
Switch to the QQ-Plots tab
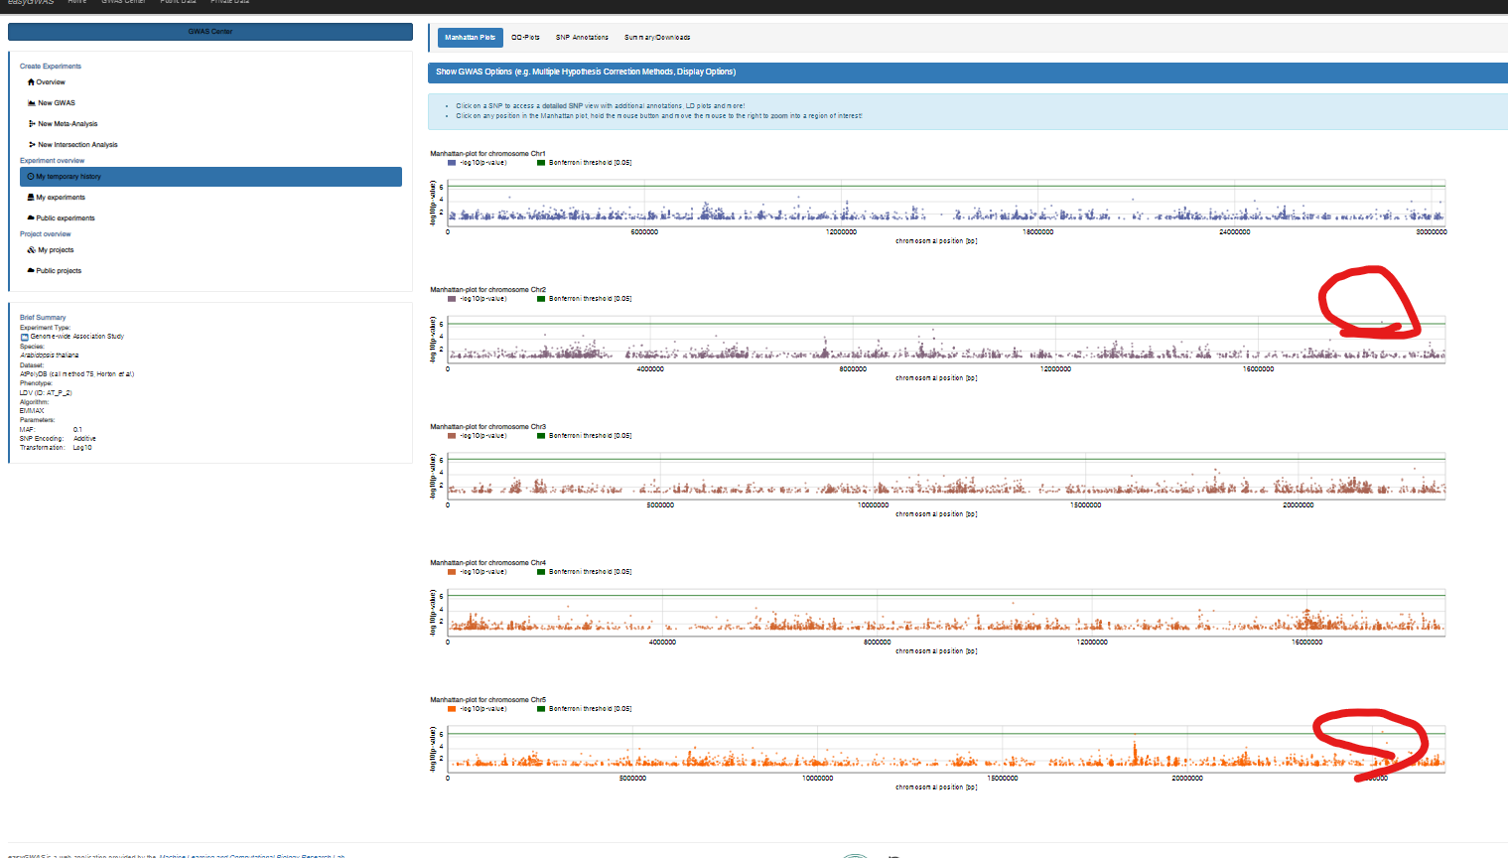525,38
